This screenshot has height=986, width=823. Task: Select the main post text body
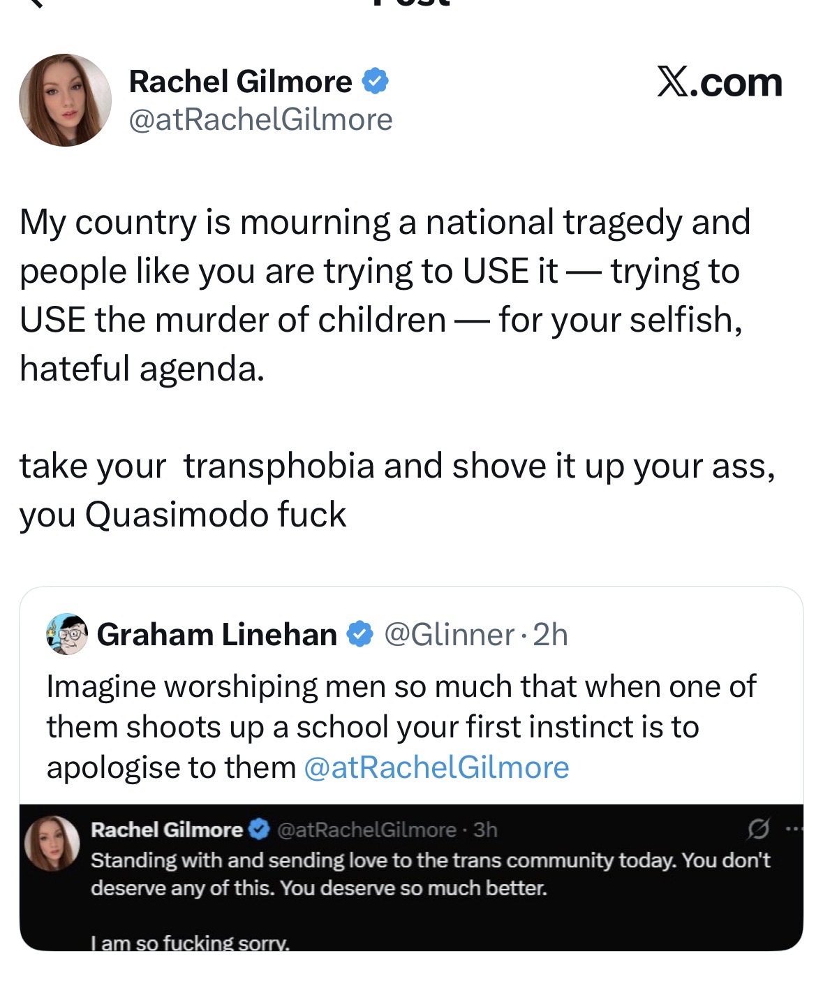[x=397, y=368]
